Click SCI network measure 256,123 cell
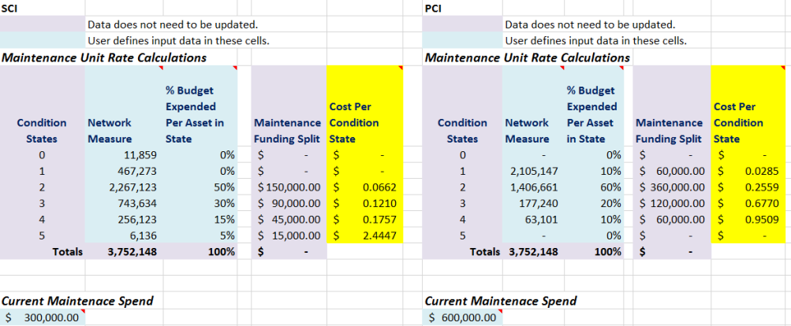 (x=124, y=219)
